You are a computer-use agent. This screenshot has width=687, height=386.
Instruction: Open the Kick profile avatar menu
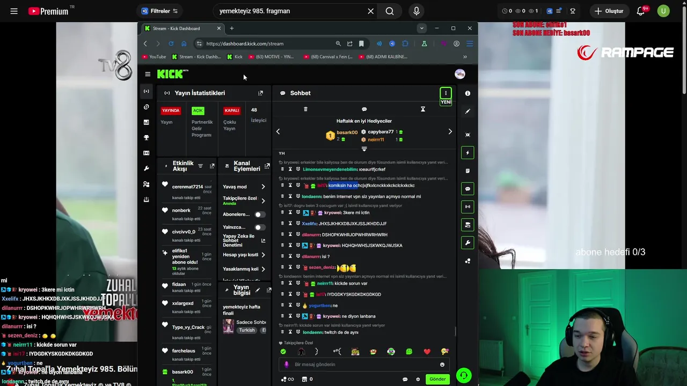click(x=459, y=74)
